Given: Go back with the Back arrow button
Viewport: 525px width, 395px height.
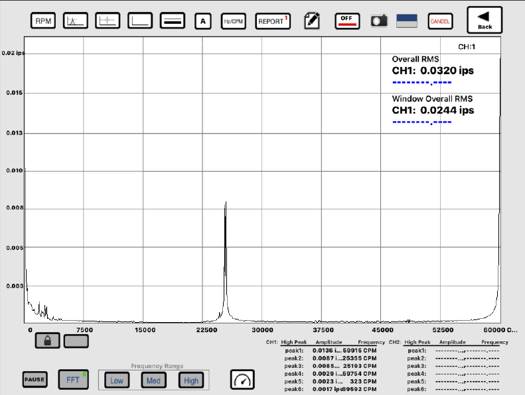Looking at the screenshot, I should (x=485, y=20).
